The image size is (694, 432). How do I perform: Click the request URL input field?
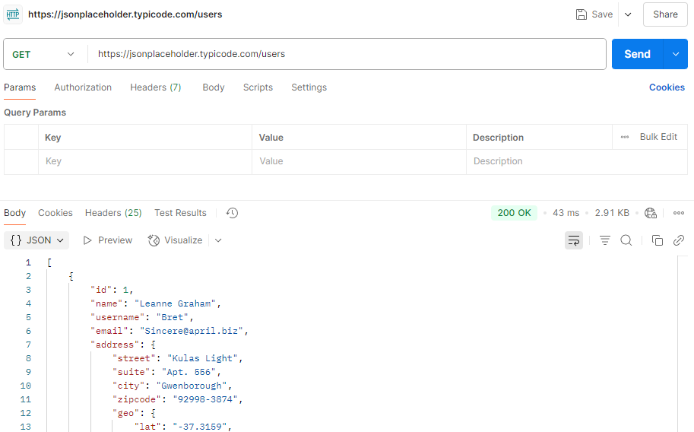point(347,54)
